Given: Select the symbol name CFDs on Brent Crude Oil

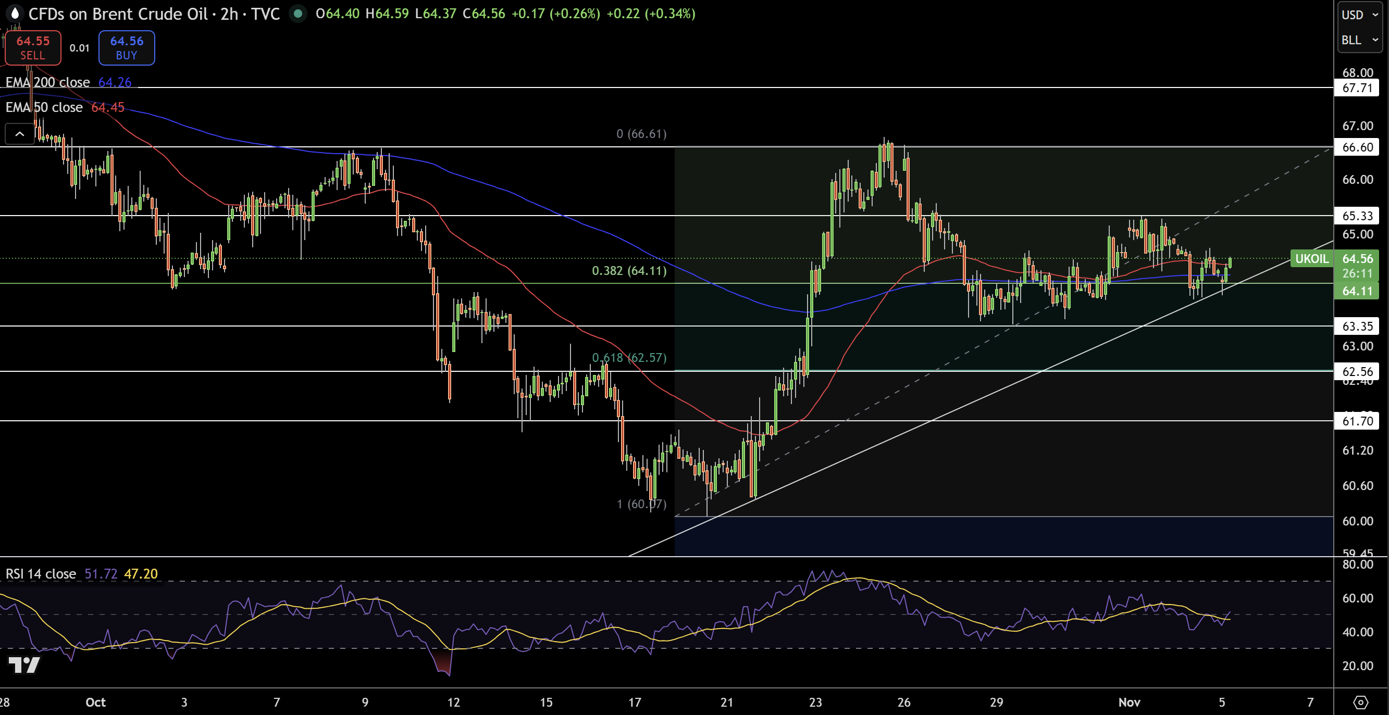Looking at the screenshot, I should click(119, 14).
